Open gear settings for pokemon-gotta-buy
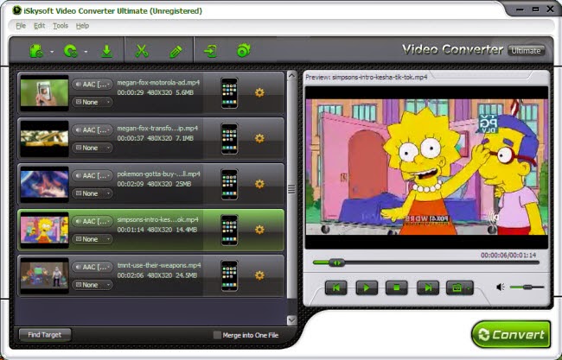 point(259,184)
